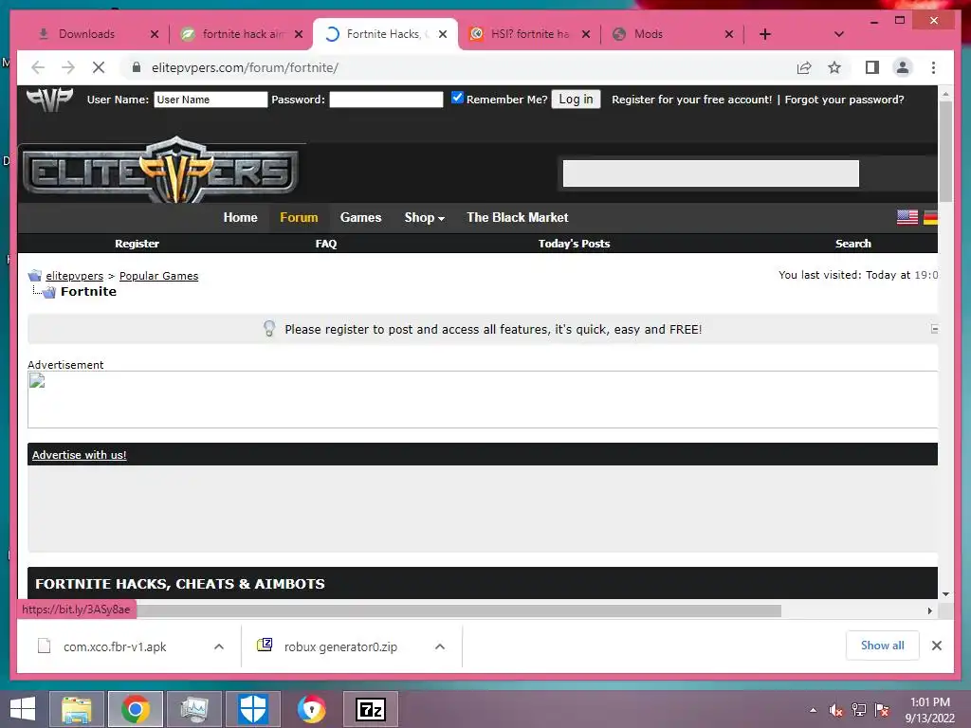Stop loading the page with the X button
Image resolution: width=971 pixels, height=728 pixels.
pos(99,67)
